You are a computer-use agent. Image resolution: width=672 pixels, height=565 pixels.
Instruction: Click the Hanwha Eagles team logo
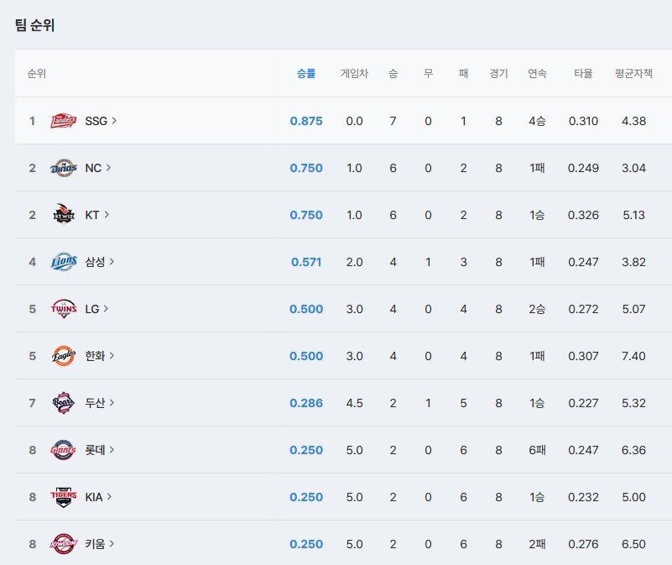pyautogui.click(x=64, y=356)
